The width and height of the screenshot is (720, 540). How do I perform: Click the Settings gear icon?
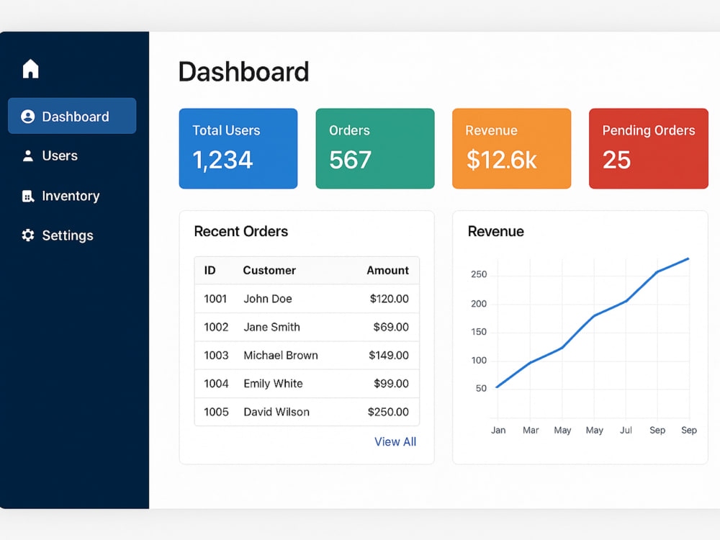pos(28,235)
